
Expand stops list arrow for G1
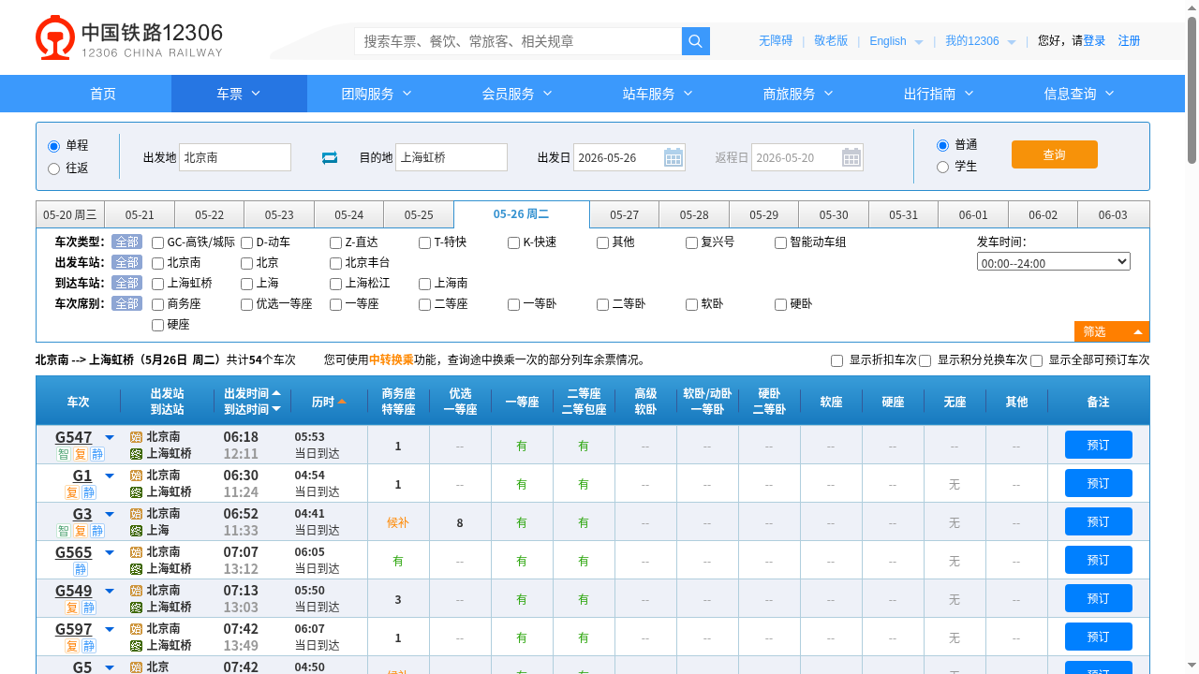pyautogui.click(x=110, y=476)
